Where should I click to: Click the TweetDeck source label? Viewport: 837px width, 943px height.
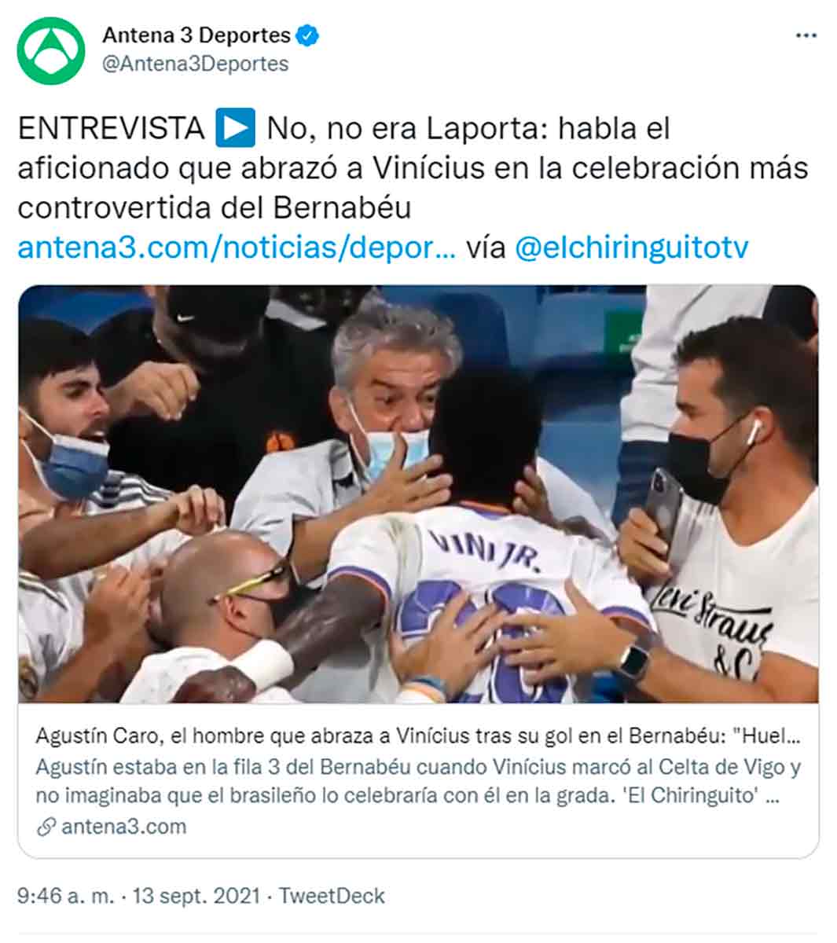pos(332,897)
